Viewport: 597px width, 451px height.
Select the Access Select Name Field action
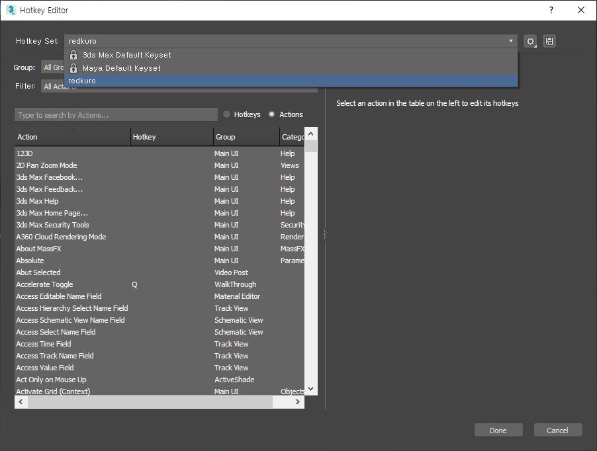pyautogui.click(x=160, y=332)
